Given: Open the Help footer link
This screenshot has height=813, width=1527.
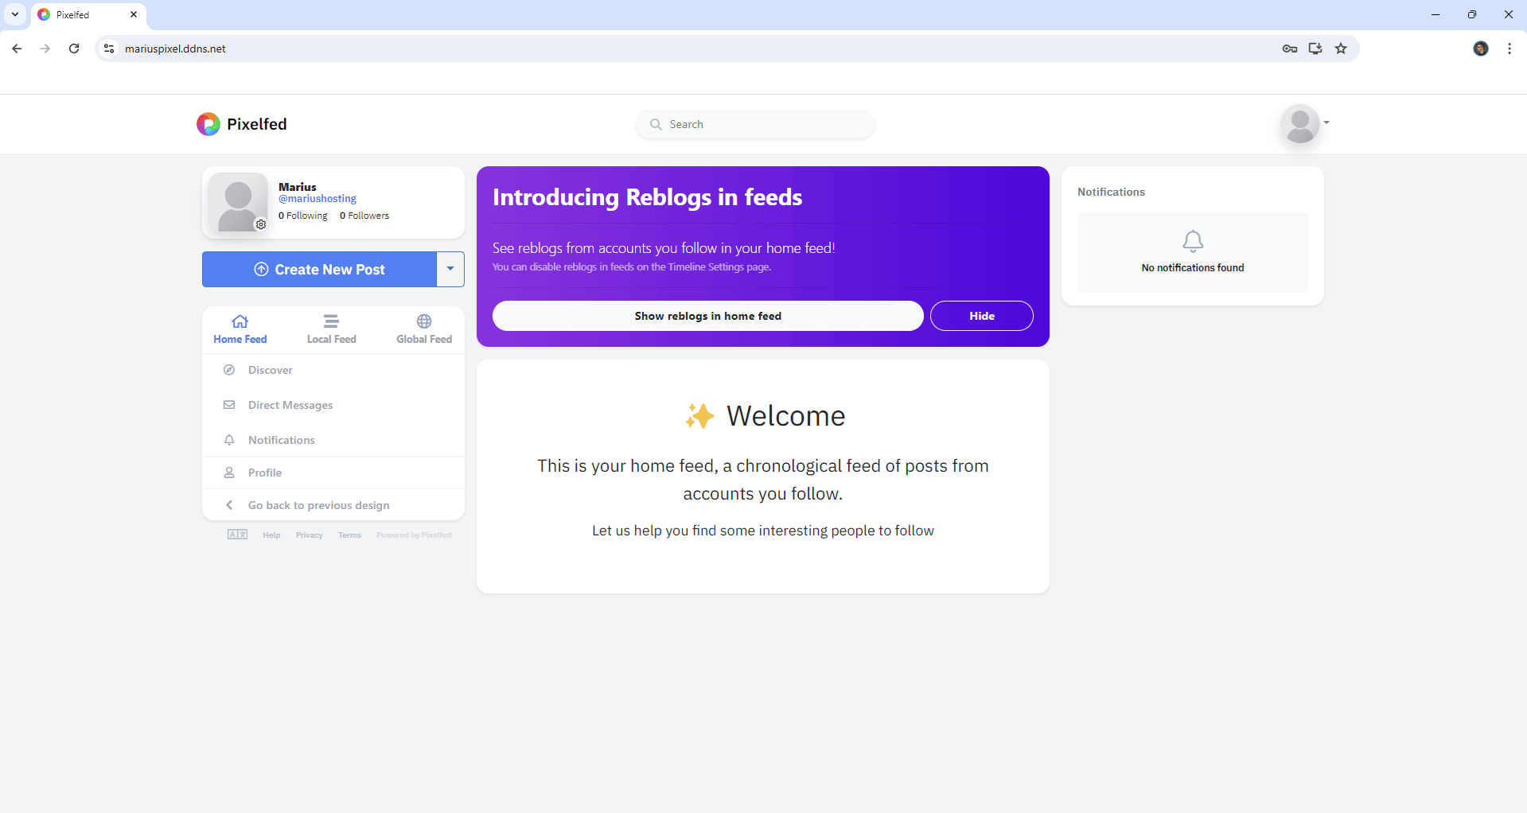Looking at the screenshot, I should click(271, 535).
